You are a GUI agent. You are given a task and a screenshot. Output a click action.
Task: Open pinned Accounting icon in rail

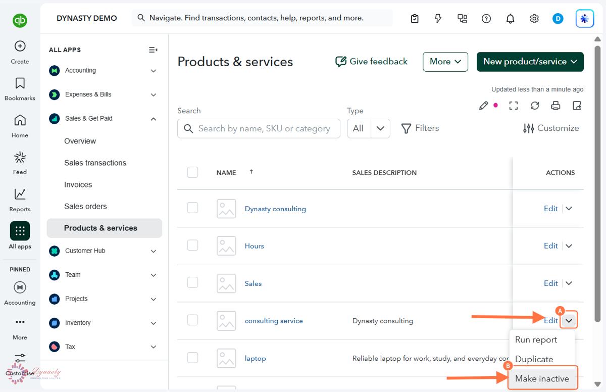click(x=20, y=287)
